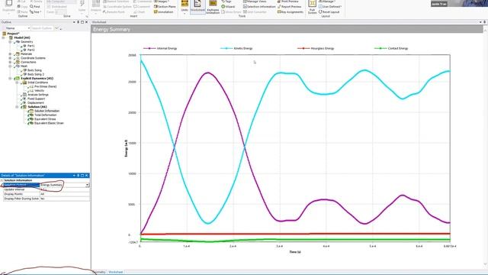Screen dimensions: 488x275
Task: Collapse Solution Information details section
Action: click(2, 180)
